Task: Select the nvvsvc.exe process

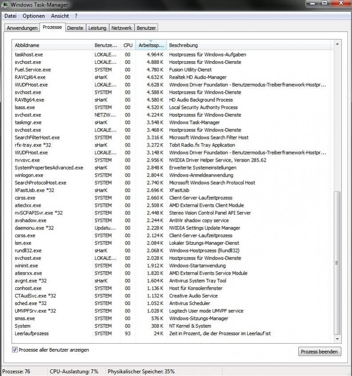Action: tap(172, 160)
